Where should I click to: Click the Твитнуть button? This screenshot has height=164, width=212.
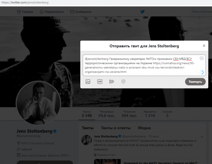(x=195, y=82)
